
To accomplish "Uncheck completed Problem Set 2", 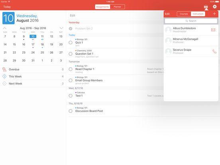I will pyautogui.click(x=71, y=29).
